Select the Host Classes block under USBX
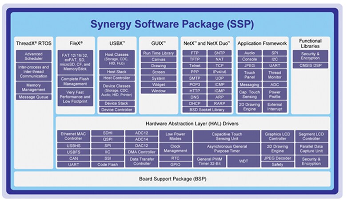347x200 pixels. (117, 59)
